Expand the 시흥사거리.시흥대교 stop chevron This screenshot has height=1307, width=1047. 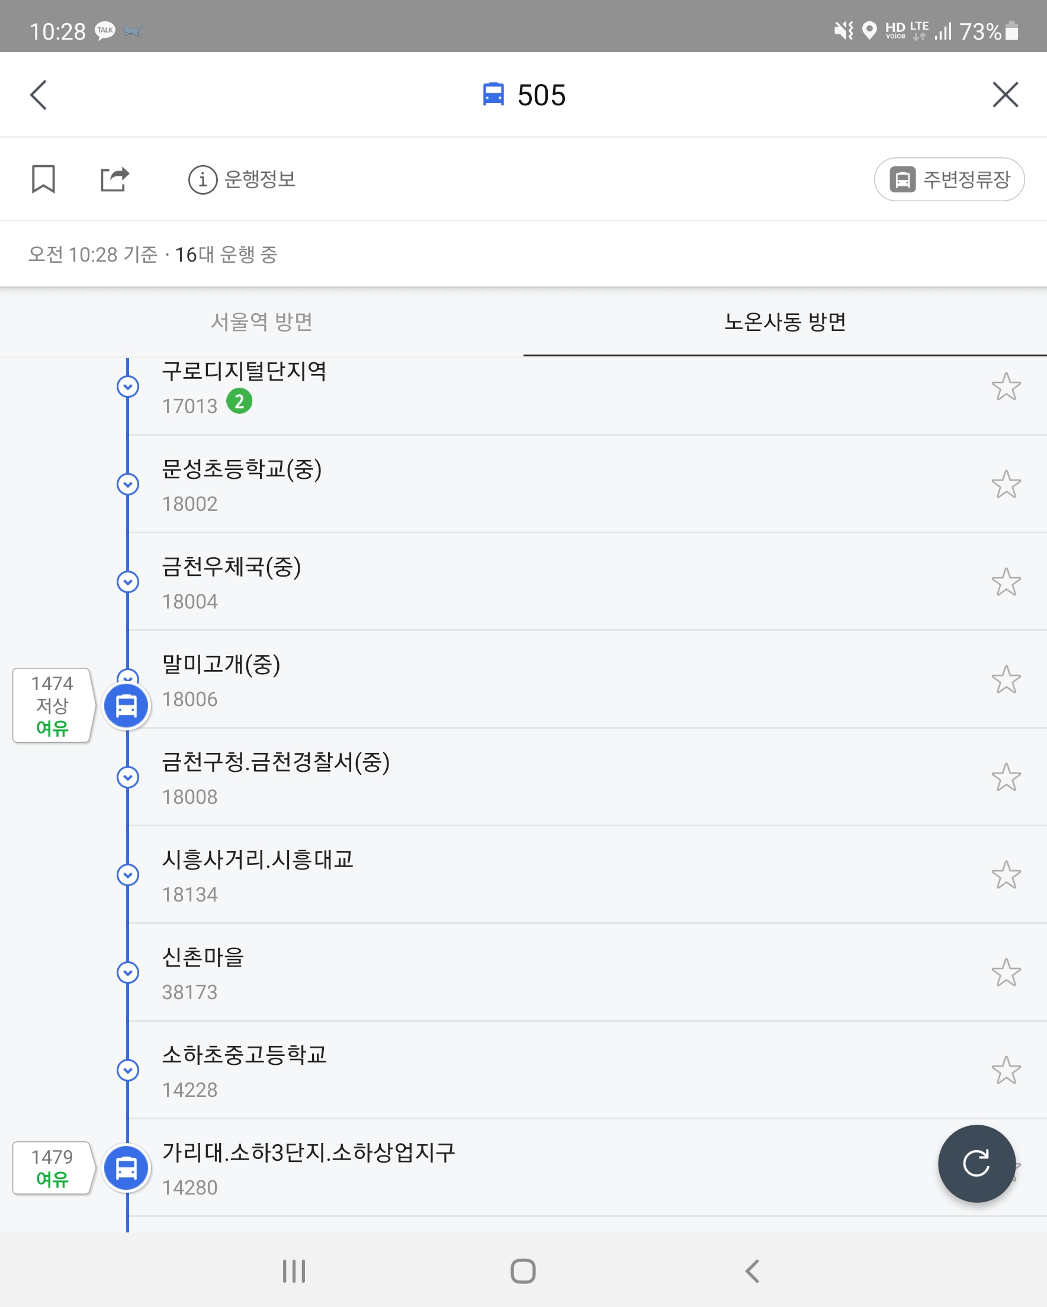[x=127, y=875]
